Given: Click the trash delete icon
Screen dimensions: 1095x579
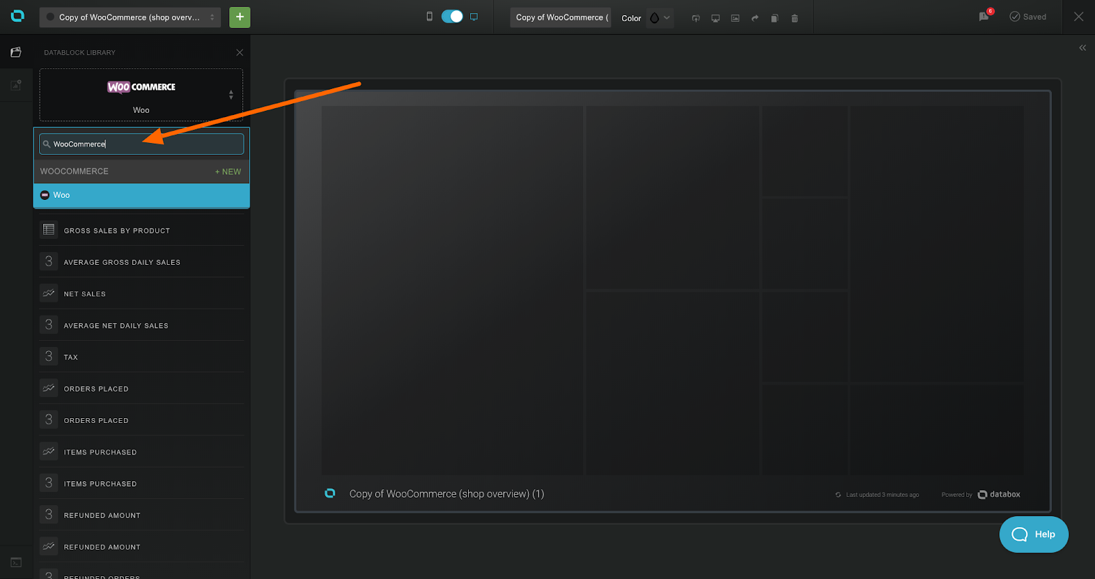Looking at the screenshot, I should point(795,18).
